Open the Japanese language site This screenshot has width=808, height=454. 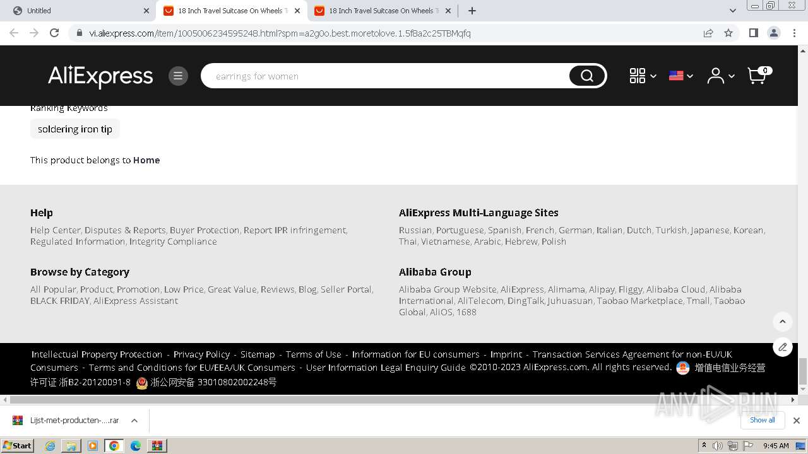(710, 230)
